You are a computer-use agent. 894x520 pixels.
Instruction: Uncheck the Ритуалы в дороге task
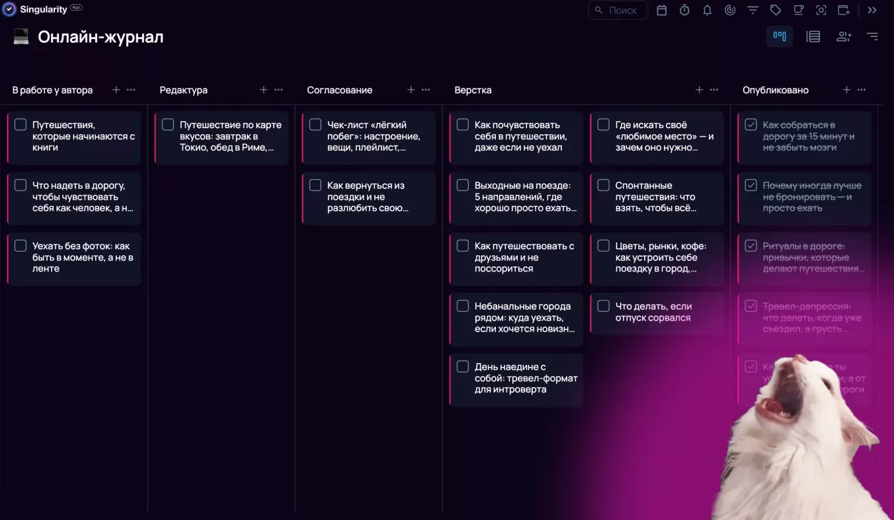[x=751, y=246]
